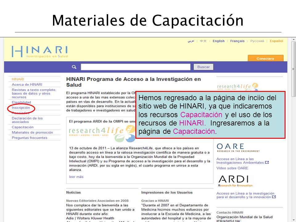296x222 pixels.
Task: Switch the site language to Chinese
Action: coord(203,41)
